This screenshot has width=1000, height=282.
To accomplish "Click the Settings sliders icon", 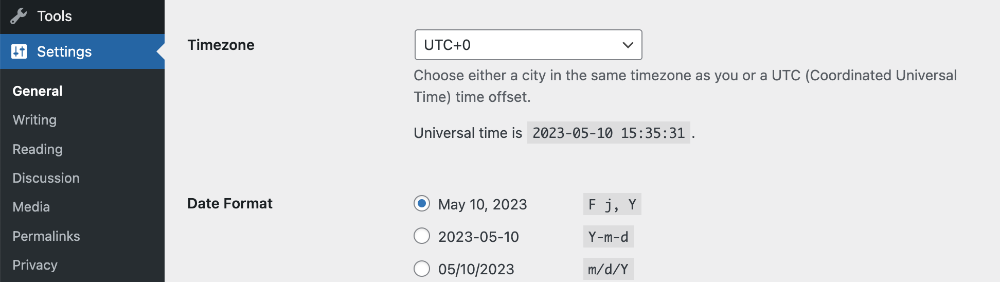I will [x=19, y=51].
